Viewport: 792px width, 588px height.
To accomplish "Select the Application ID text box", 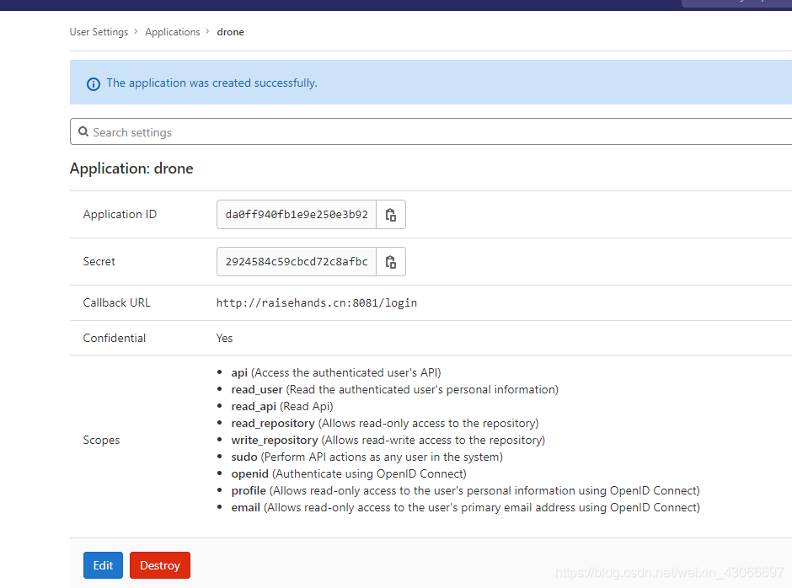I will (297, 215).
